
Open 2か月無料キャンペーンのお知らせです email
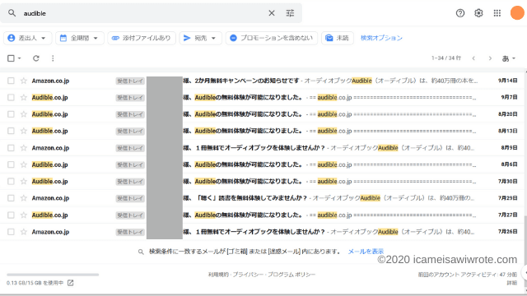click(247, 81)
